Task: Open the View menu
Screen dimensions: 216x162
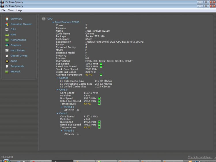Action: click(x=11, y=10)
